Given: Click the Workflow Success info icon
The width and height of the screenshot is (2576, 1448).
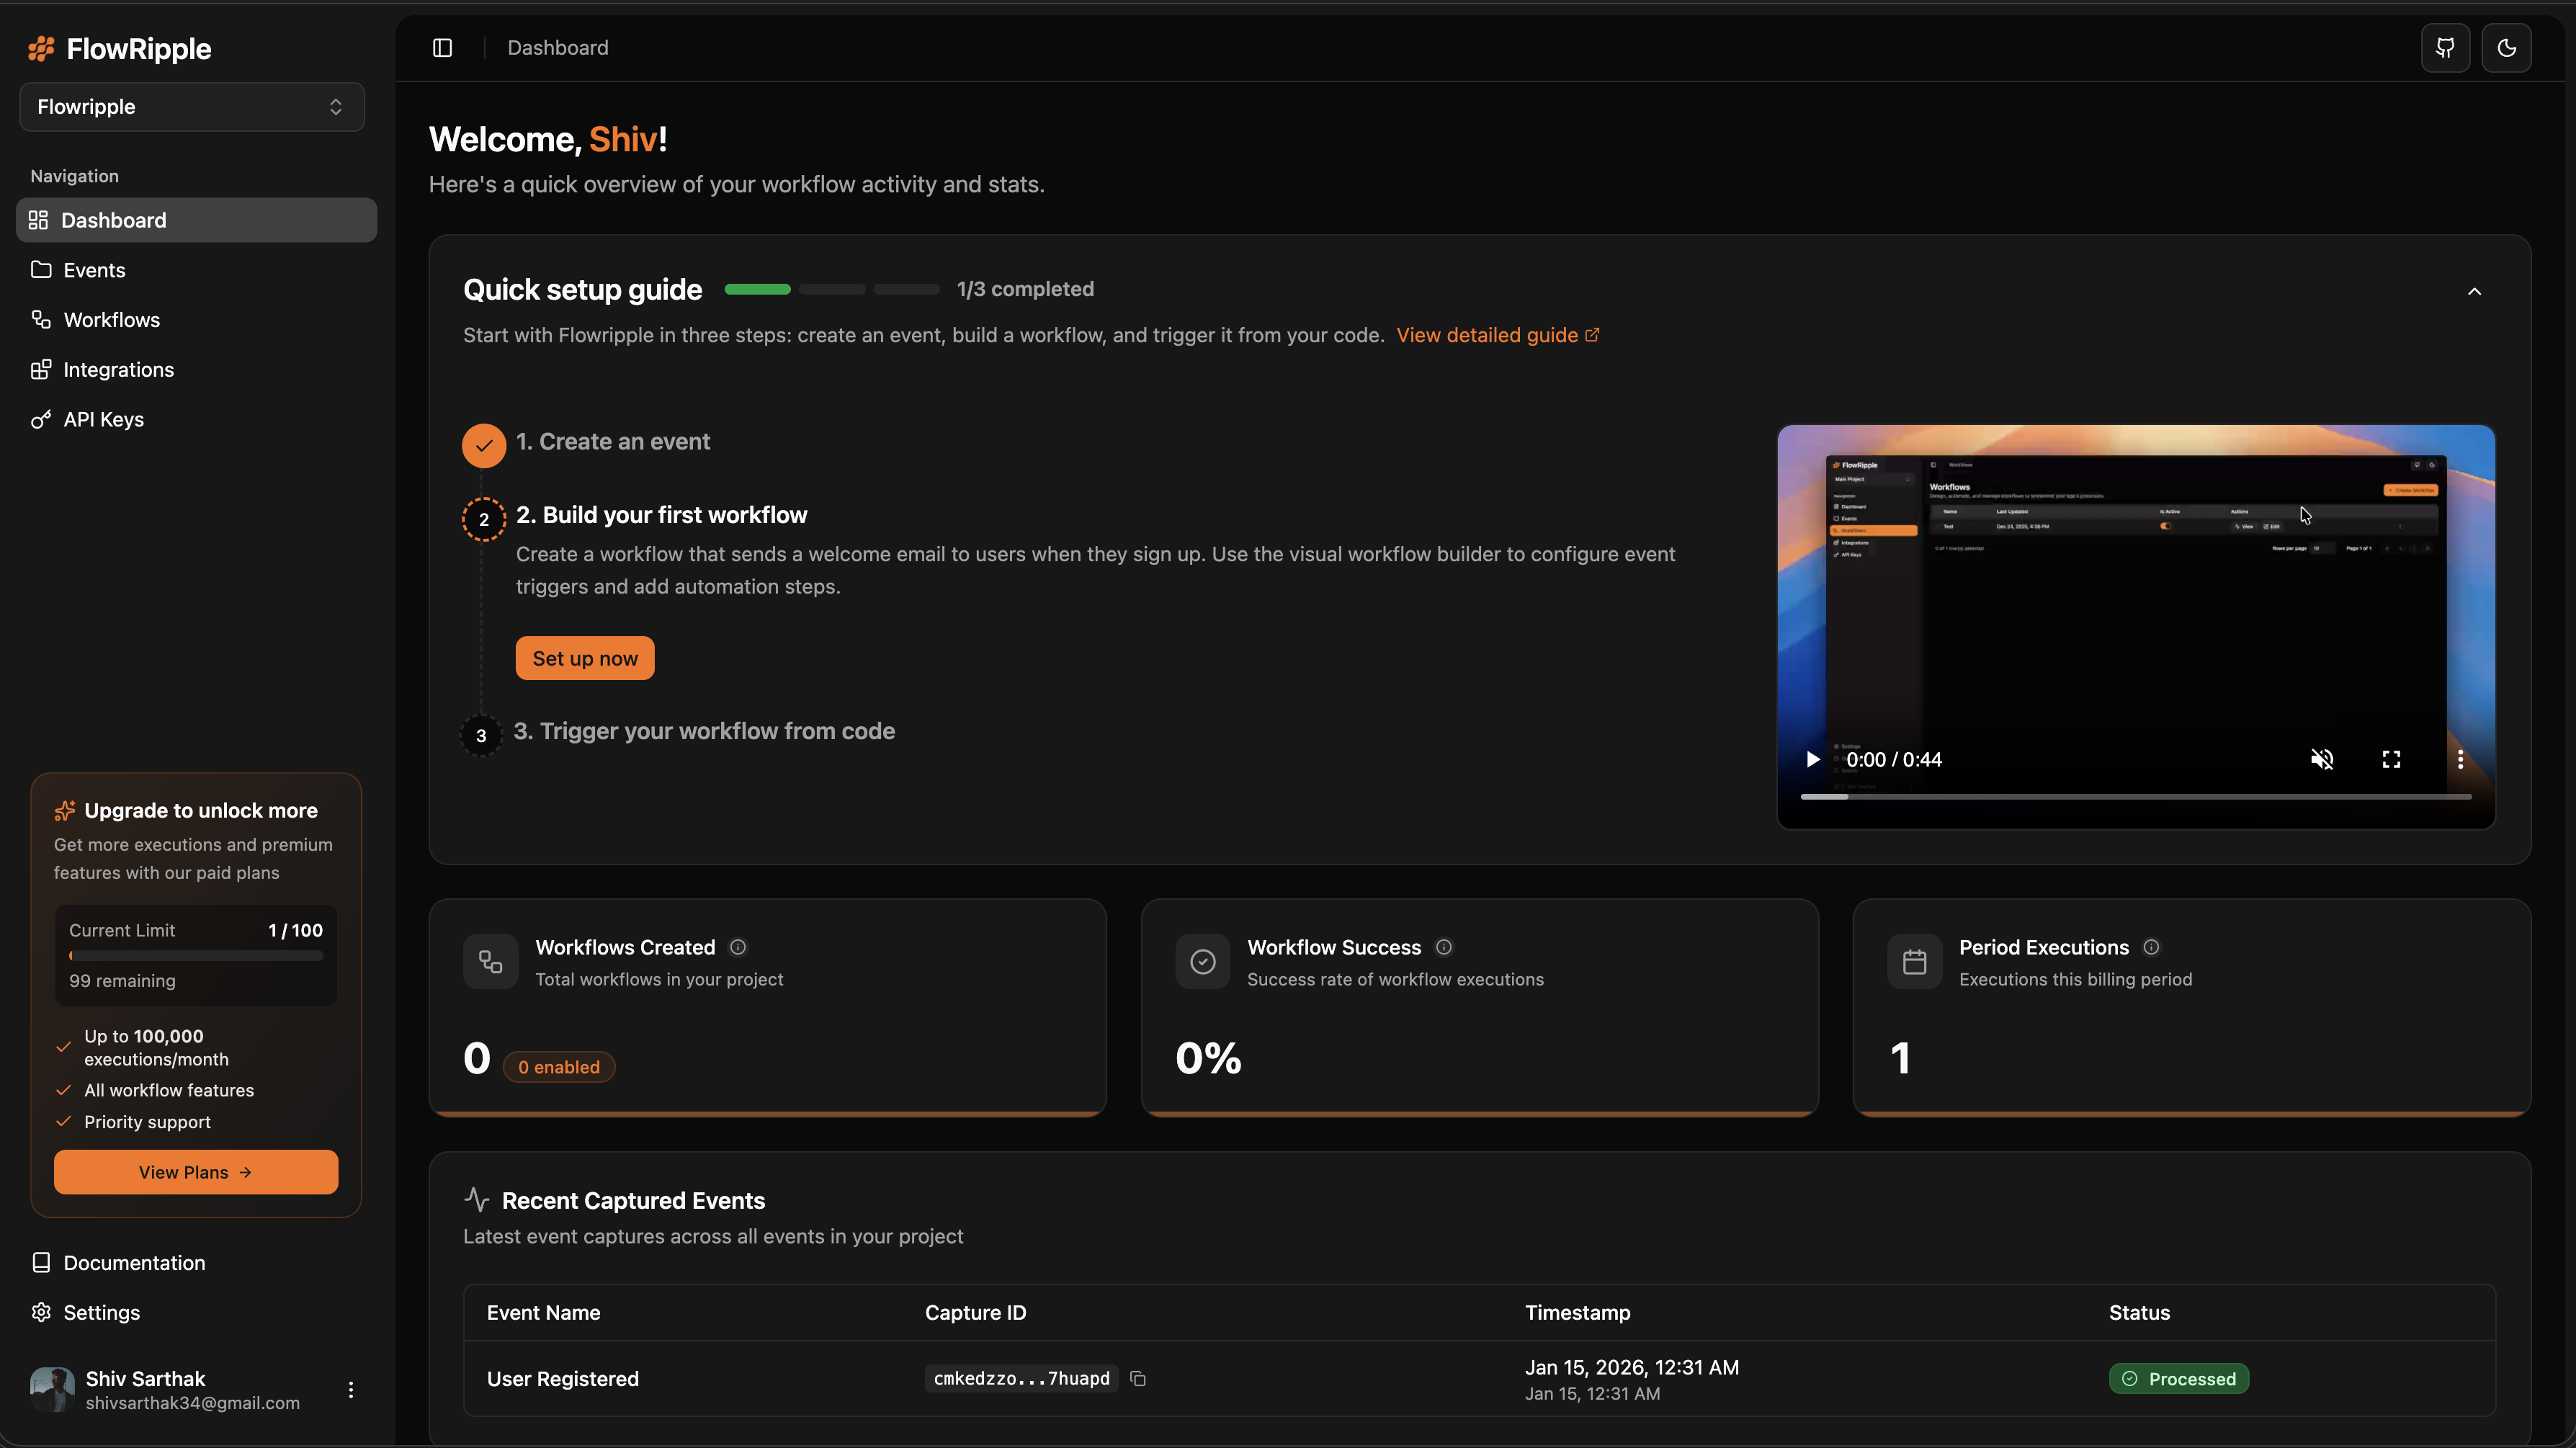Looking at the screenshot, I should [1443, 947].
